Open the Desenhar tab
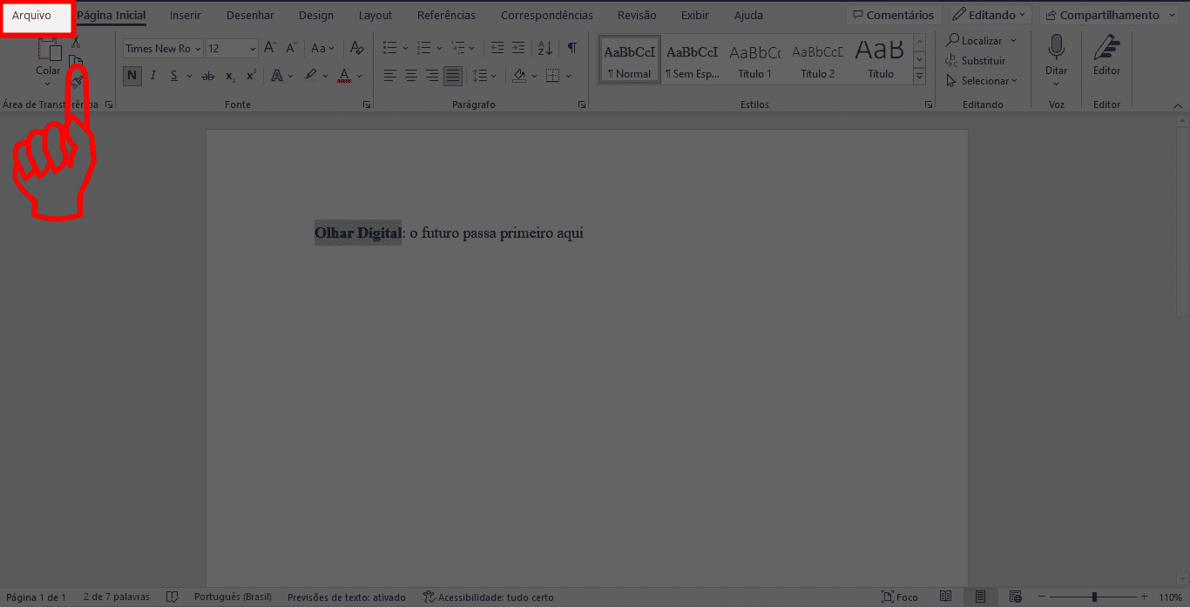Viewport: 1190px width, 607px height. click(250, 16)
